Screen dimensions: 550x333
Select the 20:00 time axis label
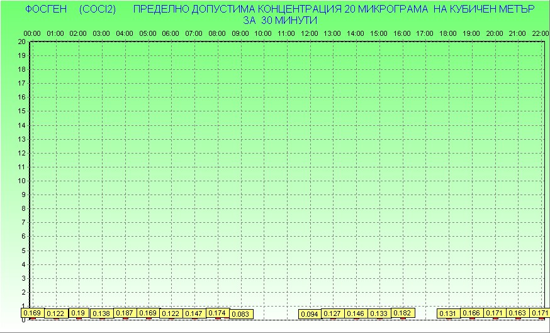point(495,34)
